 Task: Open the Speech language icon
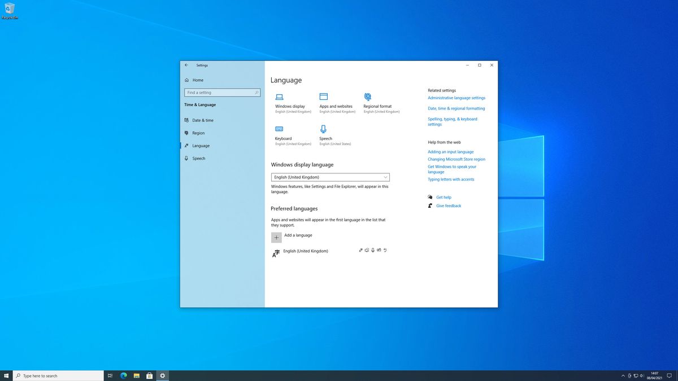click(324, 129)
